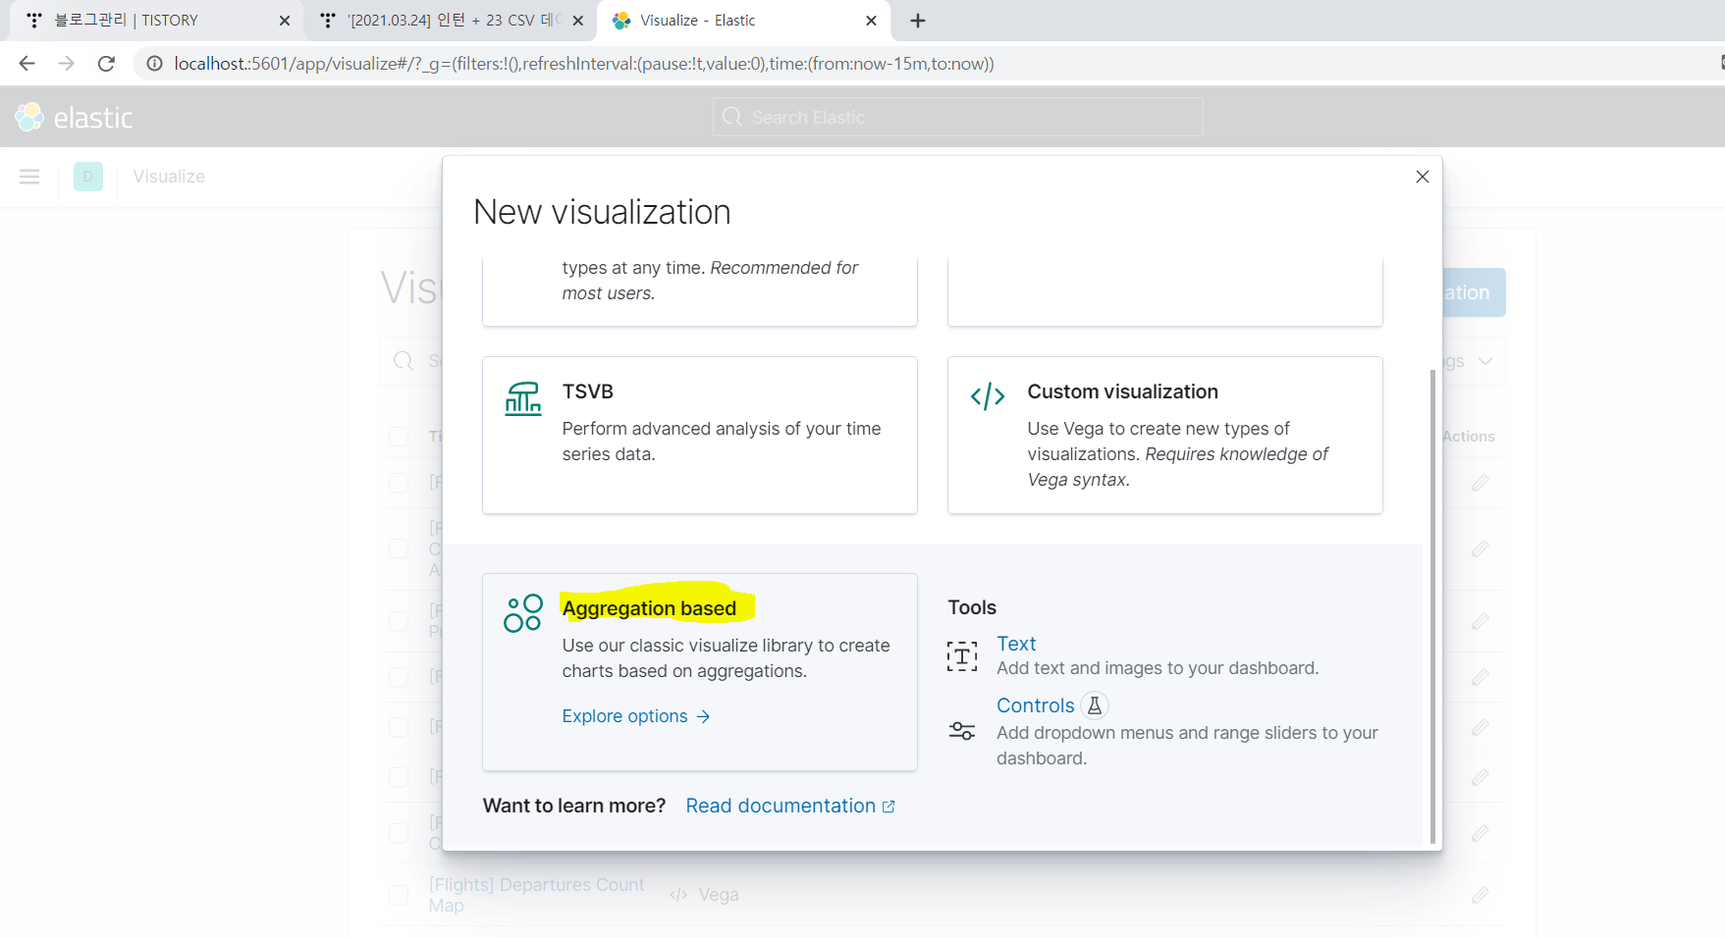The height and width of the screenshot is (938, 1725).
Task: Choose the Aggregation based card title
Action: tap(649, 608)
